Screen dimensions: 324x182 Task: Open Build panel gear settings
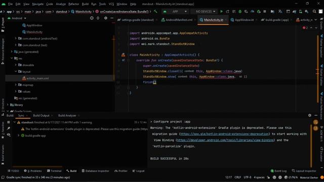[309, 115]
